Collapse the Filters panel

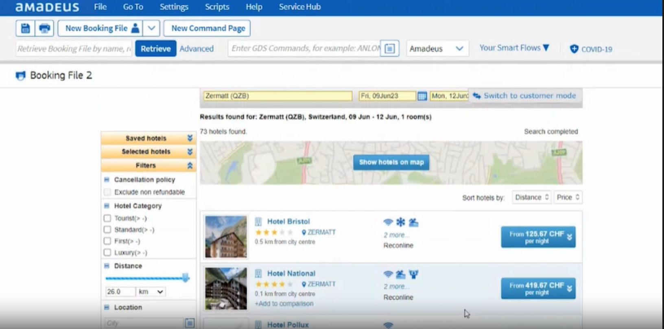pos(190,165)
